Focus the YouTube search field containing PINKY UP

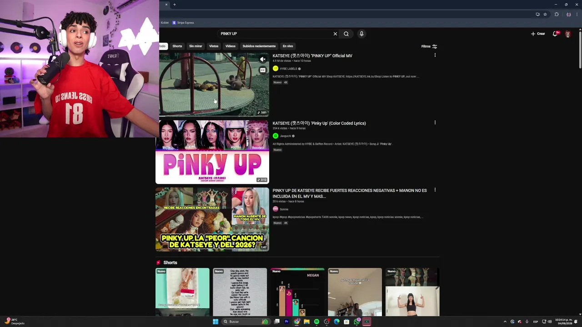click(x=275, y=34)
